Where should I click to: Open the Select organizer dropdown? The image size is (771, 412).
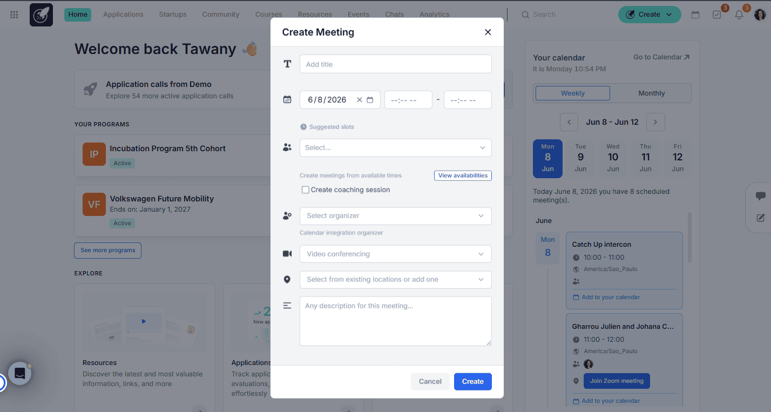pyautogui.click(x=395, y=216)
